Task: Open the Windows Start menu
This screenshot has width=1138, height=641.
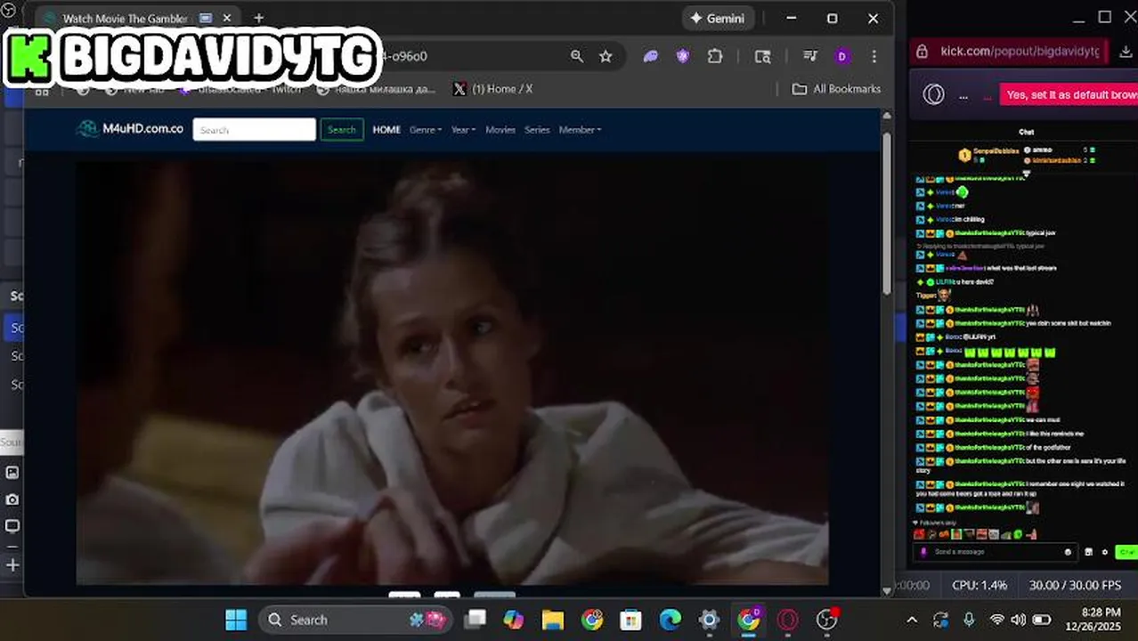Action: pos(236,620)
